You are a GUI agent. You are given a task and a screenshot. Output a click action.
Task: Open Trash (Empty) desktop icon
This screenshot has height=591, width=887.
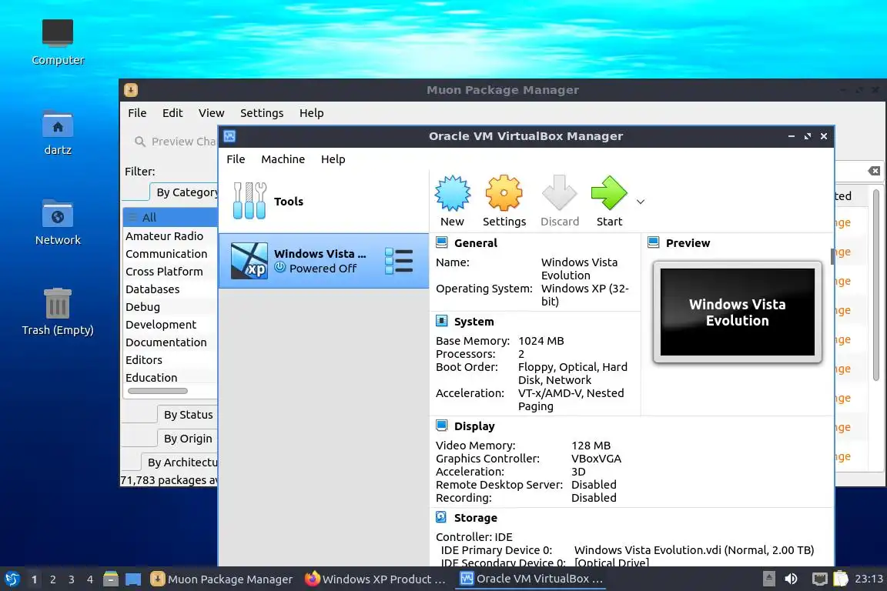click(x=58, y=303)
